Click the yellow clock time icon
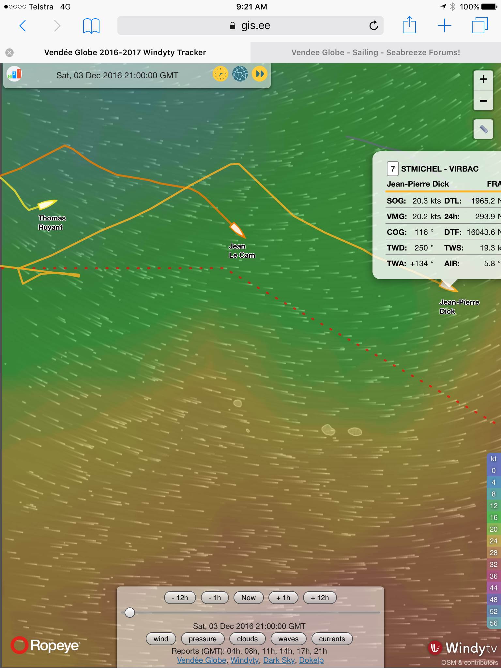 pos(220,74)
